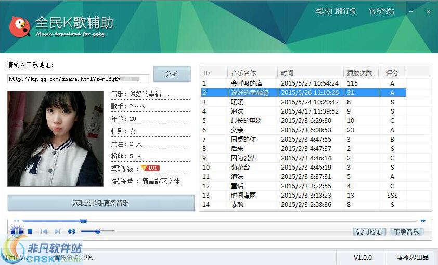Click the LV1 level badge
The image size is (438, 265).
pyautogui.click(x=150, y=168)
